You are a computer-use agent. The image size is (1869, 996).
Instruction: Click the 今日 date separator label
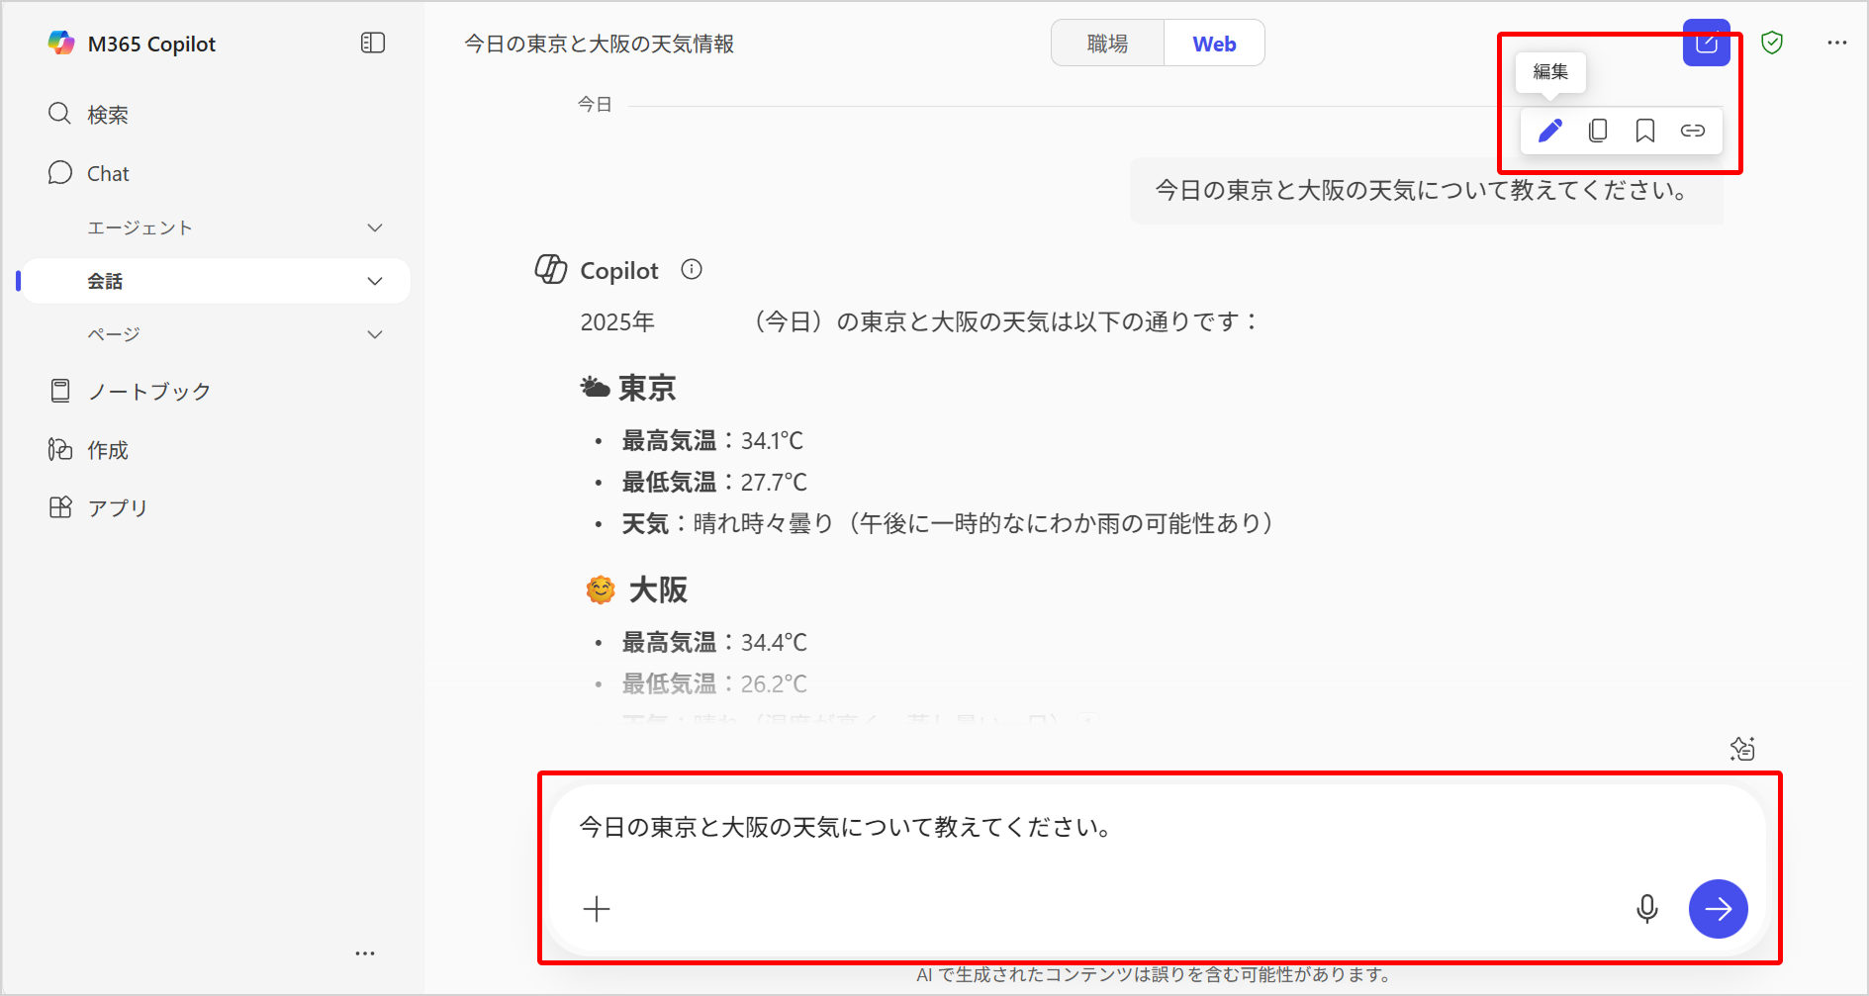[x=595, y=104]
